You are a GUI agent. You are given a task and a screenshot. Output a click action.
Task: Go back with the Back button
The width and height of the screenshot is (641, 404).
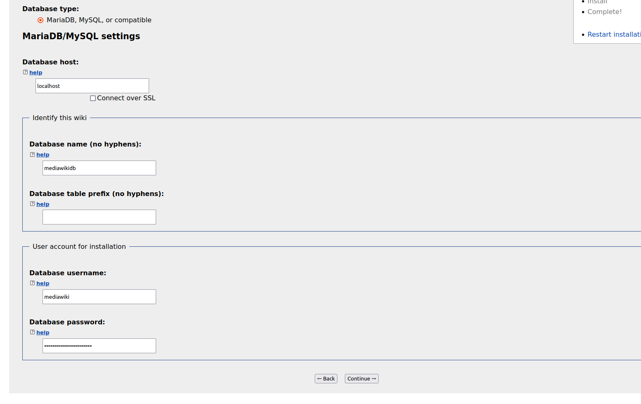[x=326, y=379]
